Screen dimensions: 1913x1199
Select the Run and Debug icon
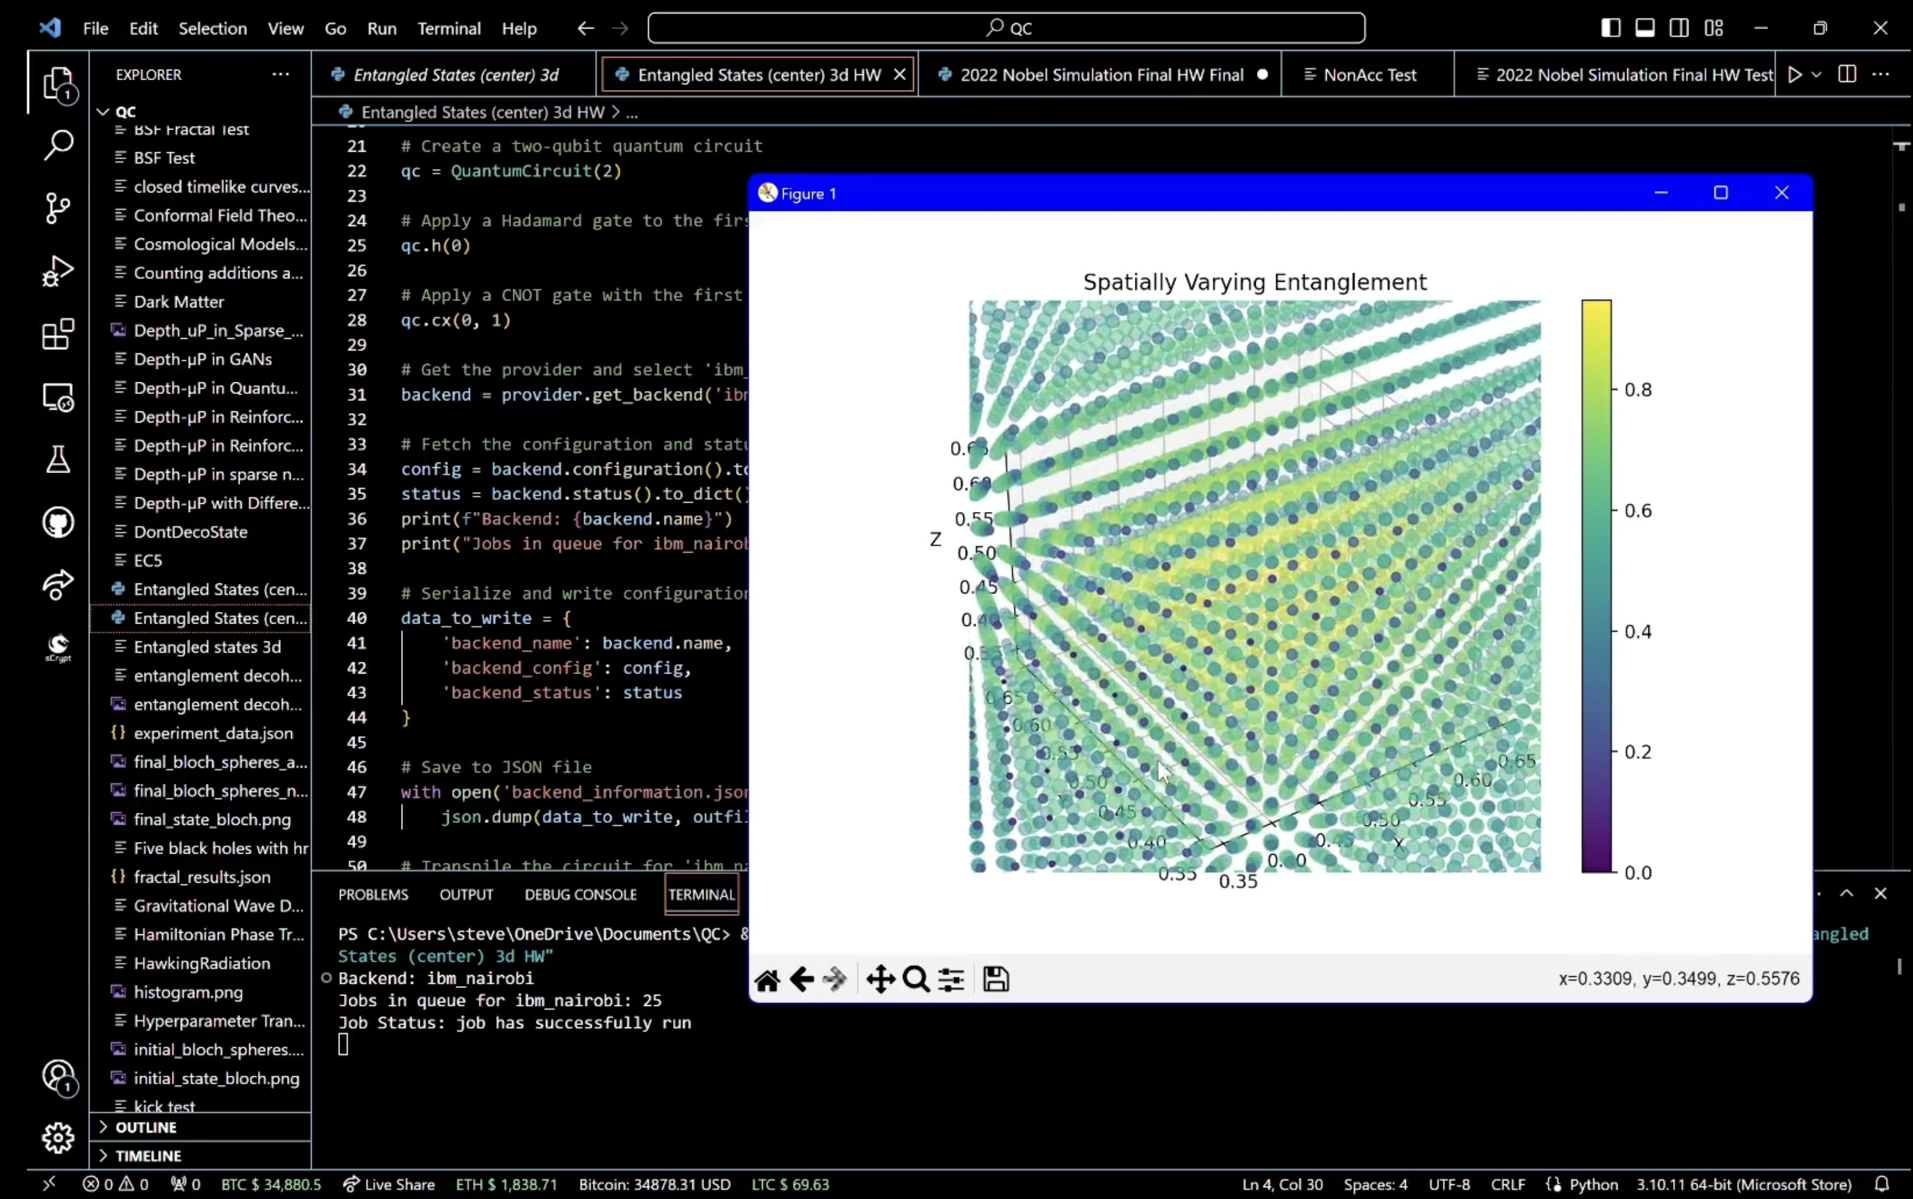58,271
